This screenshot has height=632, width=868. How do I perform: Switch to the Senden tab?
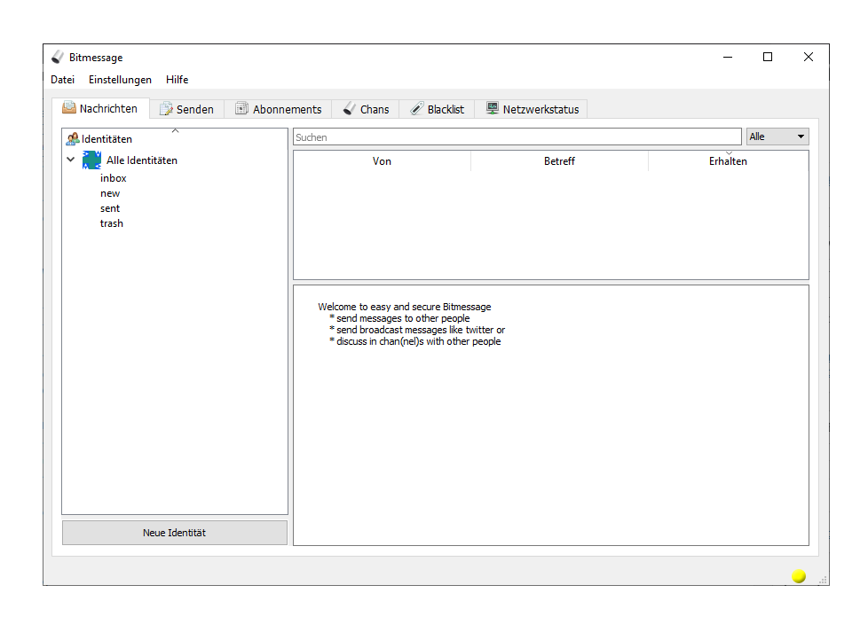coord(186,110)
